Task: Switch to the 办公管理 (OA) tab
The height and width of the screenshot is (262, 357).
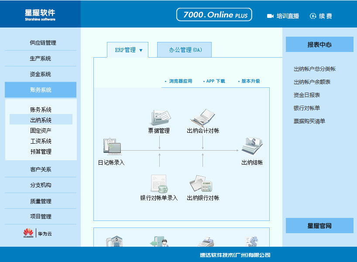Action: [x=185, y=50]
